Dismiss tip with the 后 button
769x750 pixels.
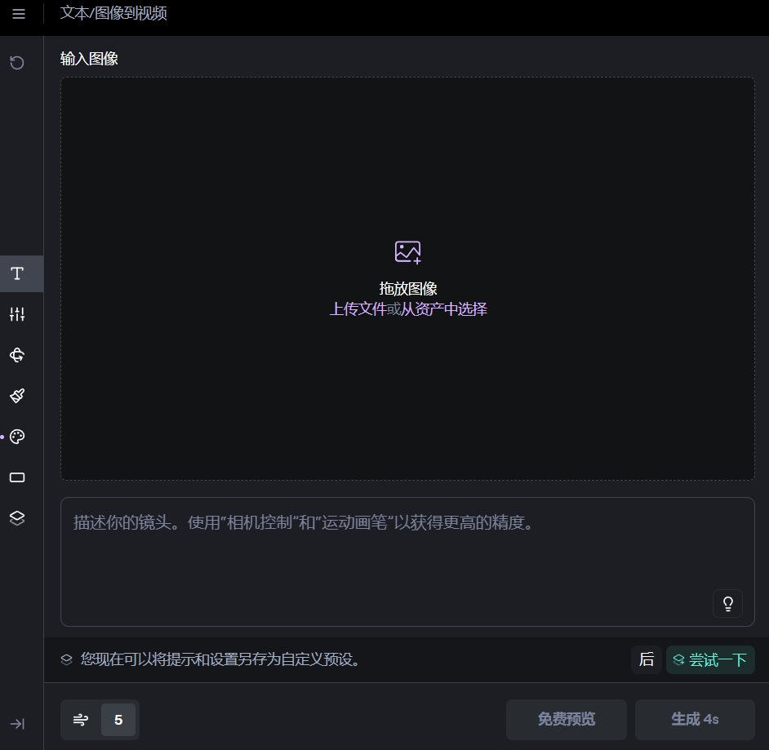pyautogui.click(x=647, y=659)
